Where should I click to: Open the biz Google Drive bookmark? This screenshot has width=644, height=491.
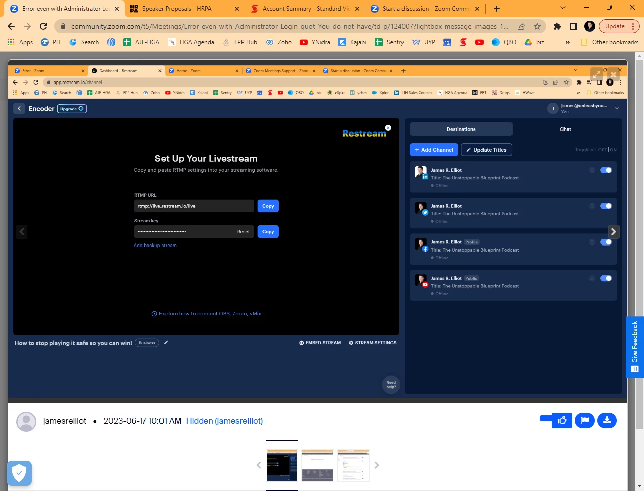[534, 42]
